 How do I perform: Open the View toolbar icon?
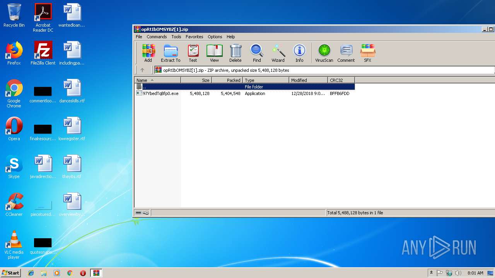click(x=214, y=53)
